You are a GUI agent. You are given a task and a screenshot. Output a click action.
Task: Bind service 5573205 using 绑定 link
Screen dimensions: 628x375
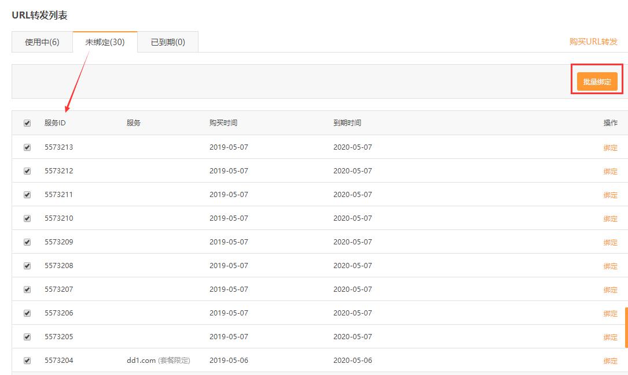610,337
